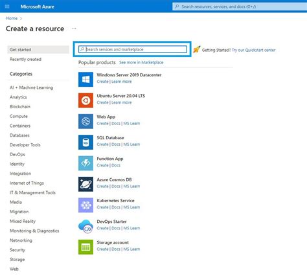Click the top Azure search resources bar
307x276 pixels.
click(x=240, y=6)
